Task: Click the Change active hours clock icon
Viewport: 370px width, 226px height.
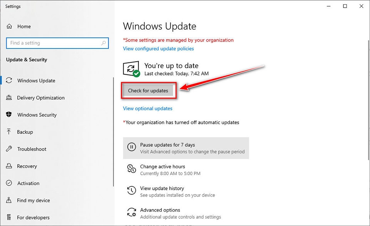Action: pos(131,169)
